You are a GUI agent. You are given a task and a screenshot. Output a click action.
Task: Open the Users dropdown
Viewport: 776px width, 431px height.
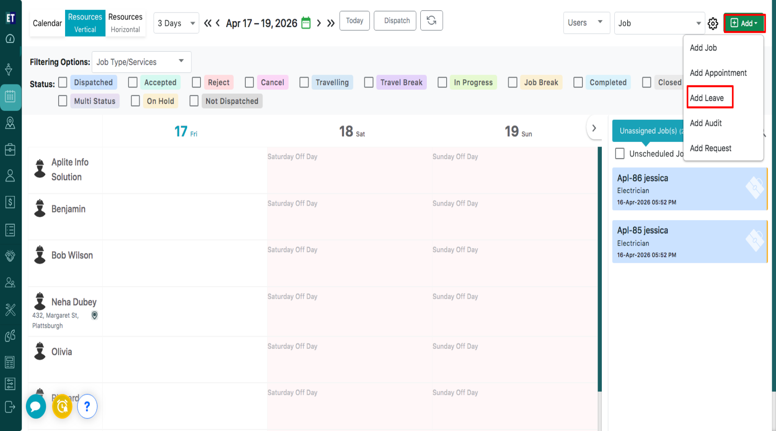click(x=586, y=23)
